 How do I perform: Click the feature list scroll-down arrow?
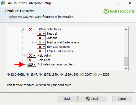[x=126, y=68]
